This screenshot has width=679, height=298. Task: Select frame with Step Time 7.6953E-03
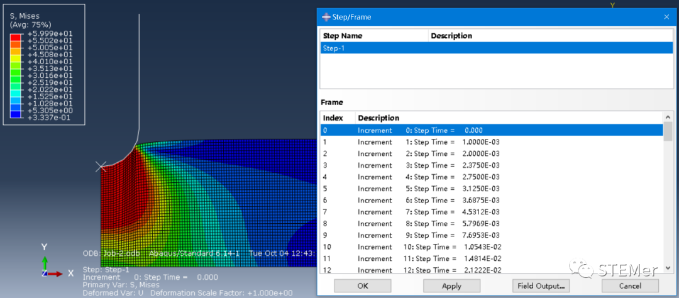492,235
